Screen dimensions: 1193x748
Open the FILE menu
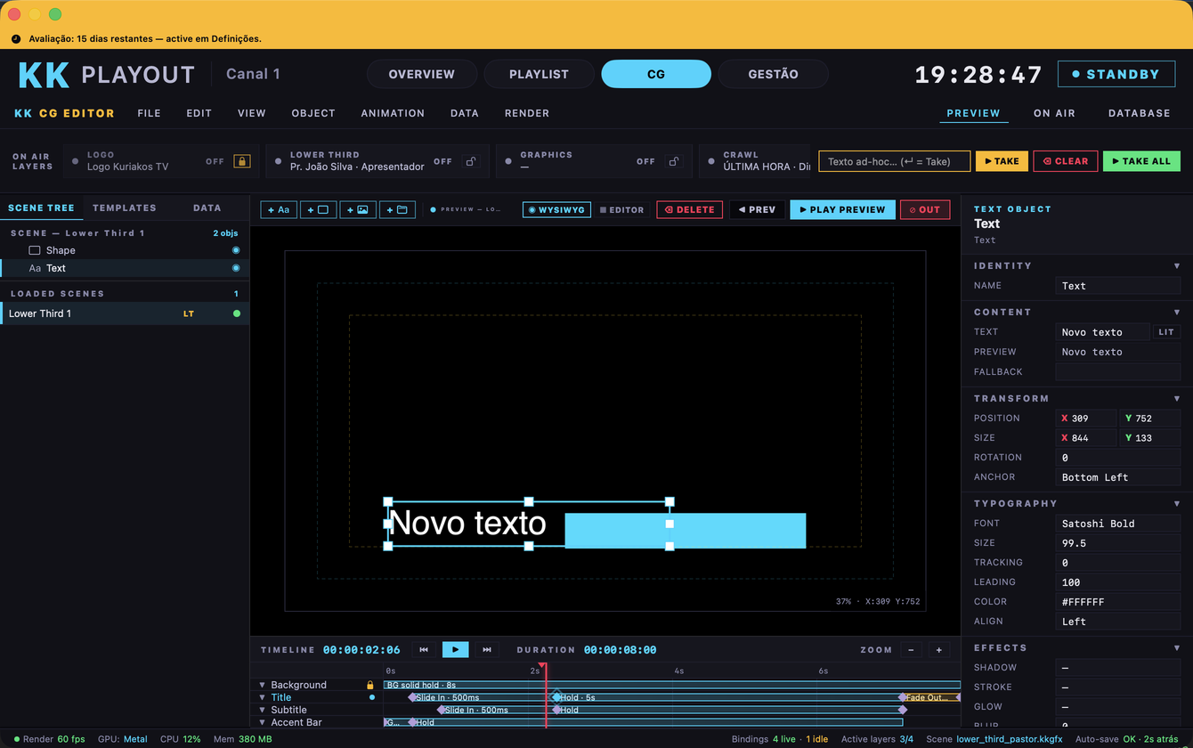149,113
